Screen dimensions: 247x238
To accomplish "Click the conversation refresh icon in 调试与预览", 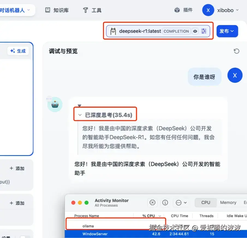I will coord(236,51).
